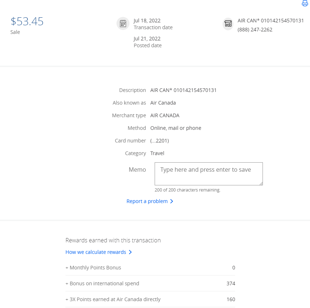Click the AIR CAN* merchant name in header

[x=270, y=21]
